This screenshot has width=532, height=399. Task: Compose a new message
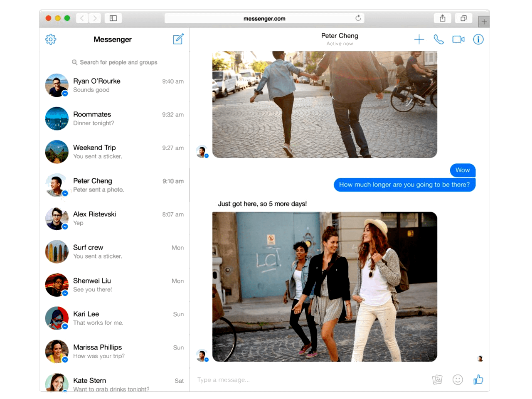tap(178, 39)
